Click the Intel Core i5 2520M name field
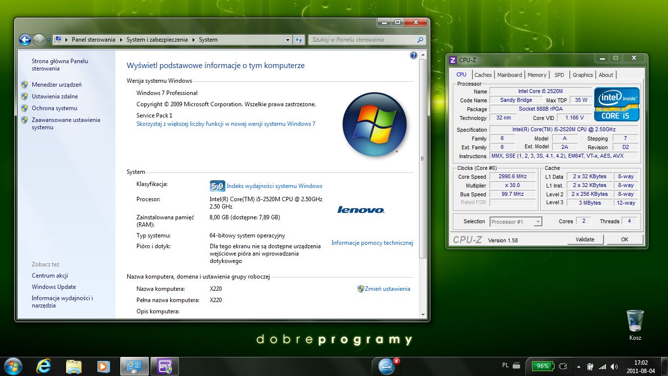 point(540,92)
